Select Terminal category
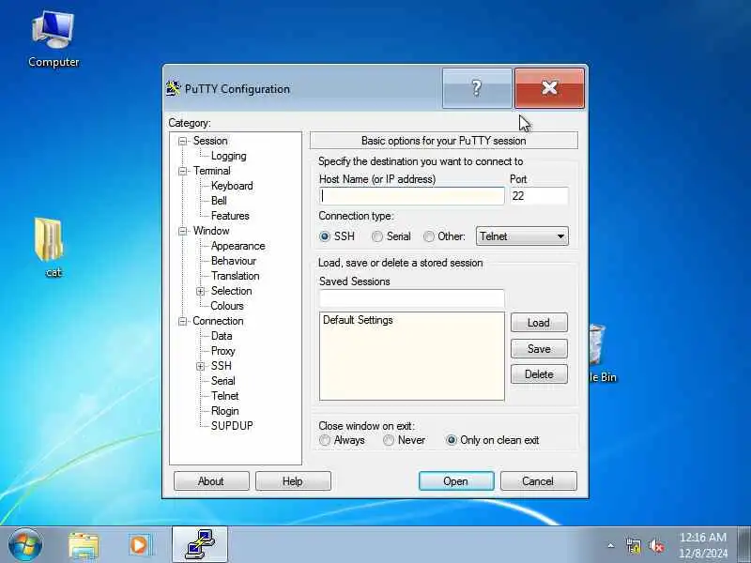751x563 pixels. coord(212,171)
